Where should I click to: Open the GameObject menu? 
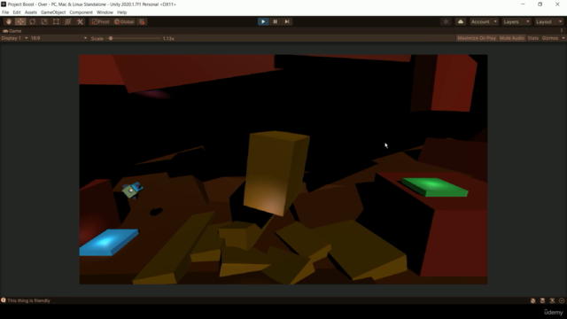tap(53, 12)
